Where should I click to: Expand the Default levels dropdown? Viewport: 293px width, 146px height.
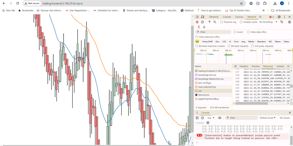point(267,118)
